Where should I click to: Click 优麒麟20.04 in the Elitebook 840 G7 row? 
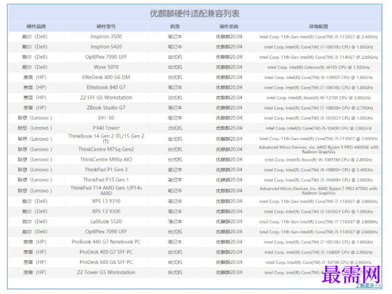229,88
